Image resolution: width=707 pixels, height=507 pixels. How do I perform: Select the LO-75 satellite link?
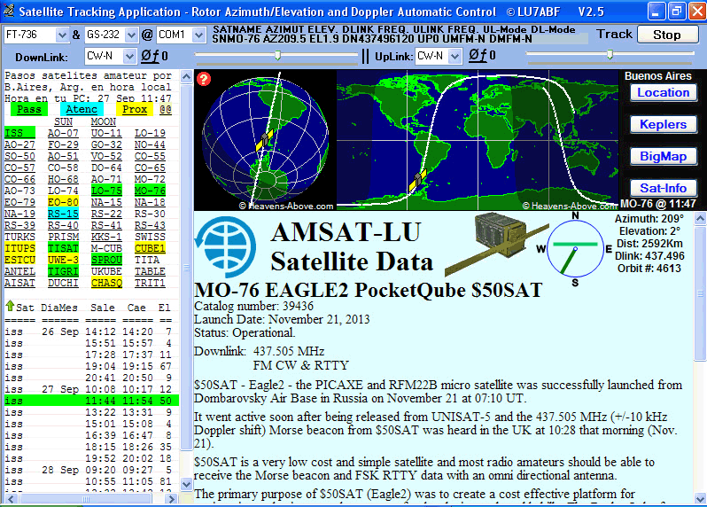(x=106, y=191)
